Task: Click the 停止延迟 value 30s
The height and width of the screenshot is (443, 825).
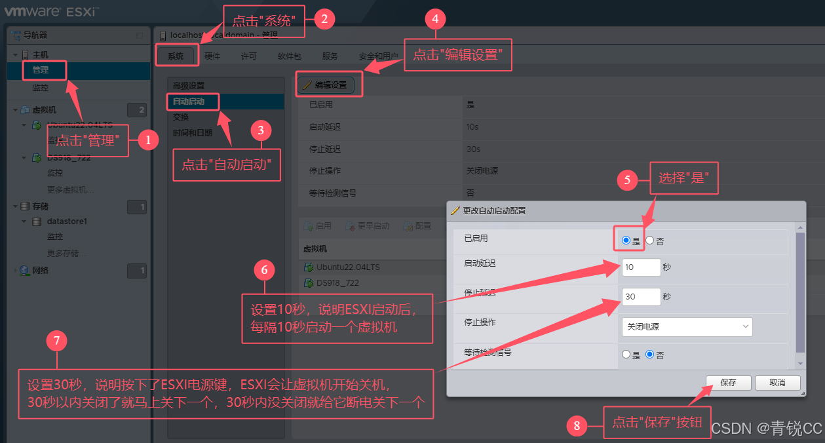Action: pos(473,149)
